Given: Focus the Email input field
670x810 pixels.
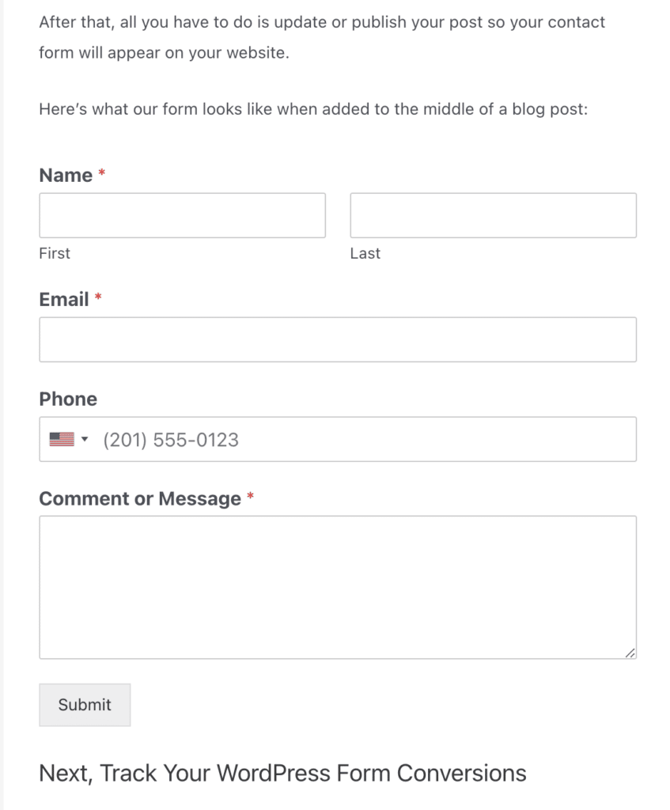Looking at the screenshot, I should click(338, 339).
